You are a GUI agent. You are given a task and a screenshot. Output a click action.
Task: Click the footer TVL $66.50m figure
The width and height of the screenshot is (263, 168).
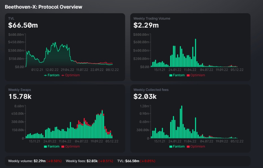[132, 161]
